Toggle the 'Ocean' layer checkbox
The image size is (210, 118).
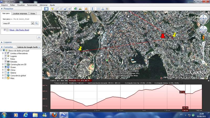click(6, 67)
